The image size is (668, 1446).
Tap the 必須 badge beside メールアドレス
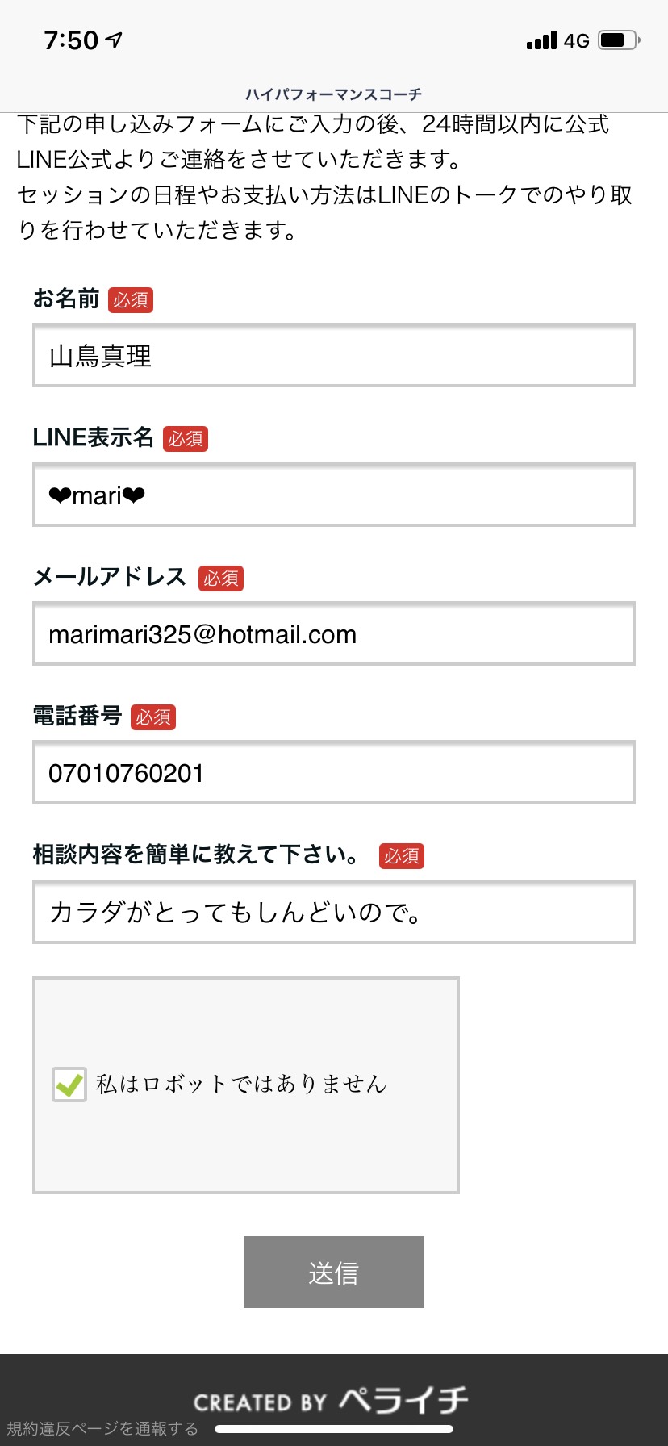point(221,579)
